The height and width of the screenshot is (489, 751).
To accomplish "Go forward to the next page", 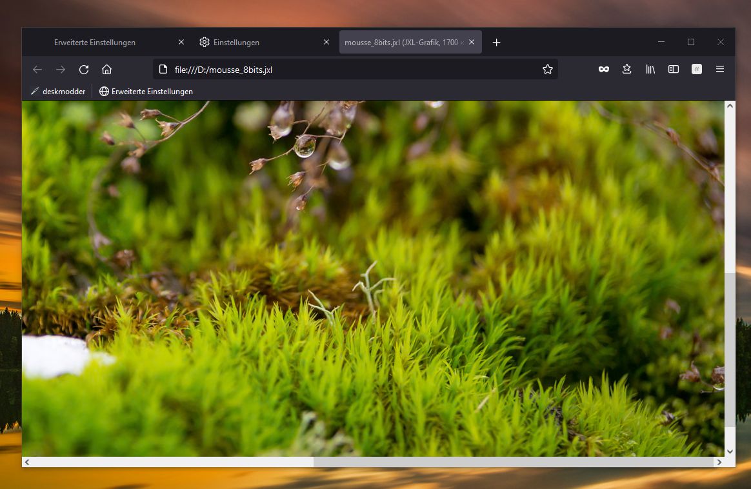I will (61, 70).
